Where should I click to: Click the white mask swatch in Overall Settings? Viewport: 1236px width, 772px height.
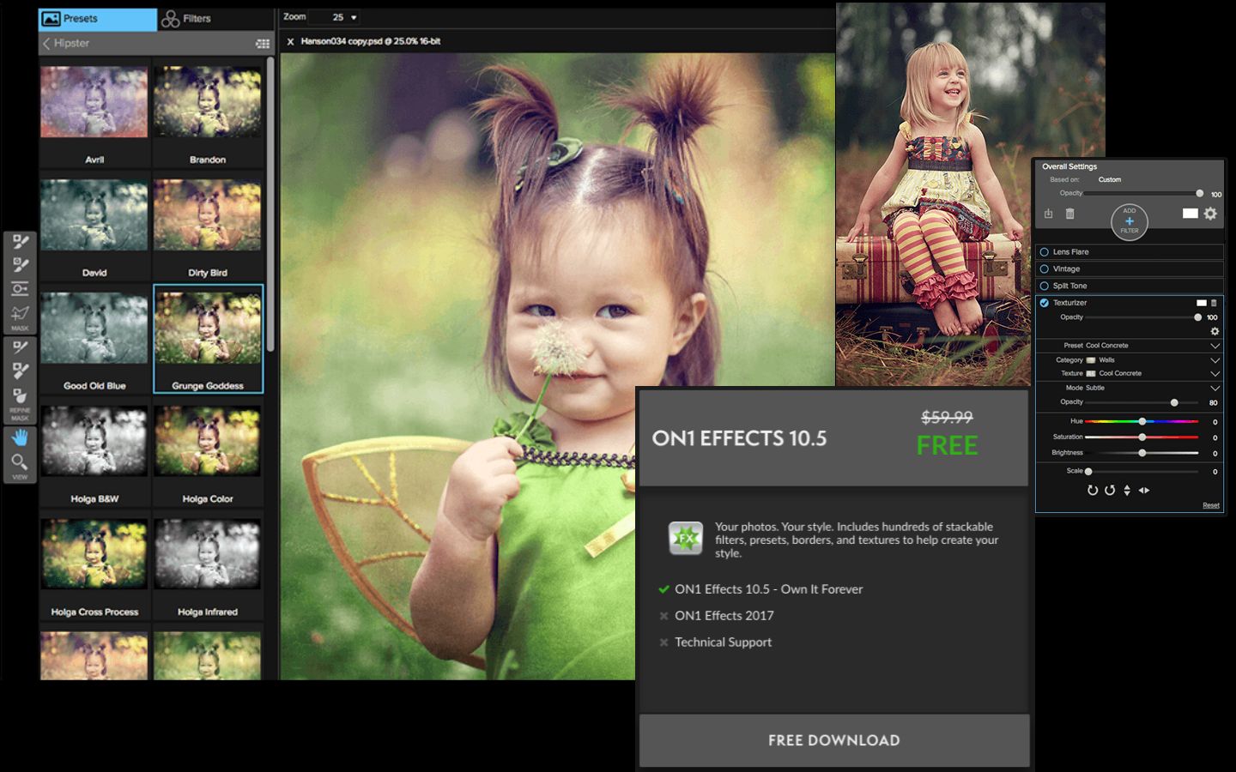[x=1190, y=214]
